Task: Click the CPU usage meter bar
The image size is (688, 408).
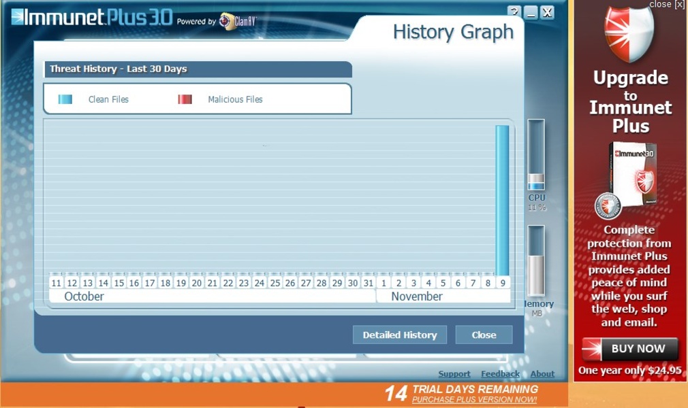Action: pos(535,154)
